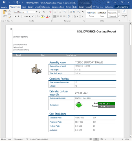This screenshot has height=141, width=132.
Task: Open Fonte dialog launcher
Action: click(x=51, y=21)
